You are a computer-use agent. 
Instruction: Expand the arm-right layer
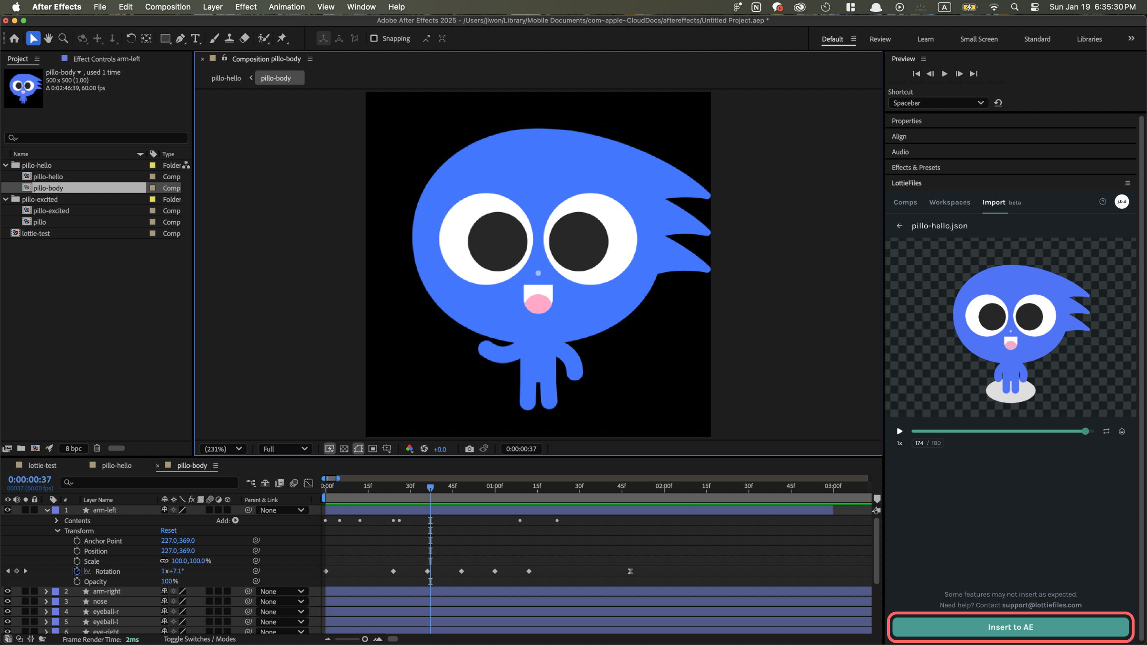[46, 591]
